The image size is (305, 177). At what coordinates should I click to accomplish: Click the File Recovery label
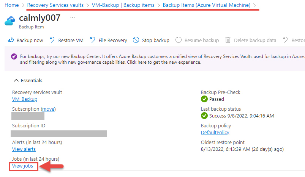[x=113, y=41]
